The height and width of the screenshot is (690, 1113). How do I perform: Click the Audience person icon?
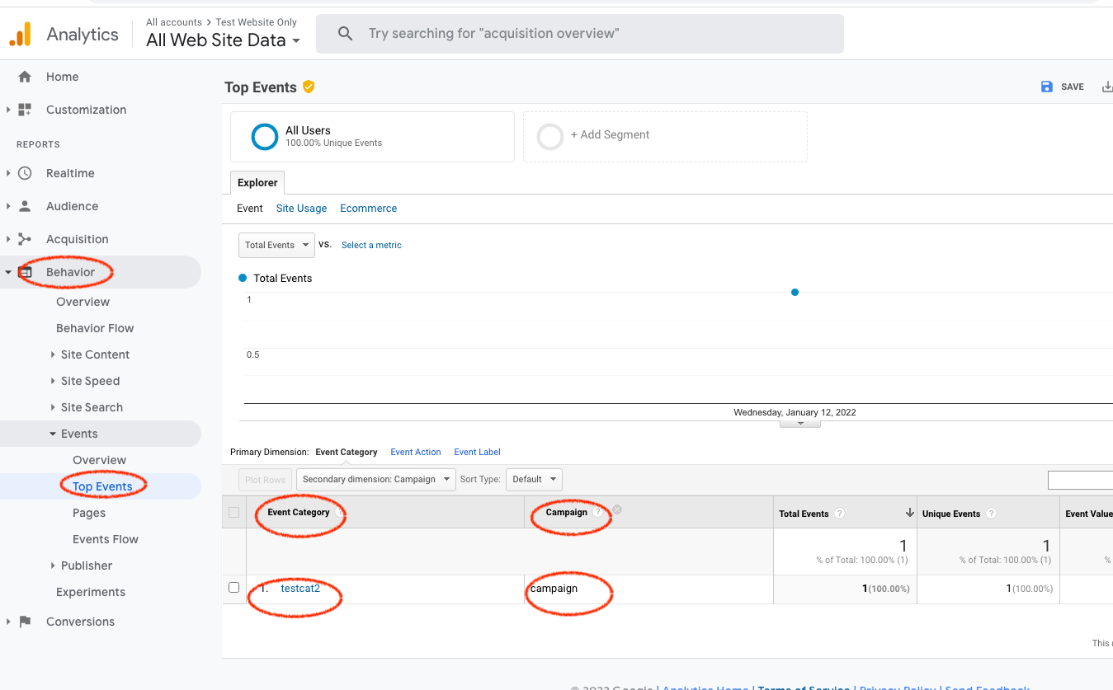pyautogui.click(x=25, y=206)
